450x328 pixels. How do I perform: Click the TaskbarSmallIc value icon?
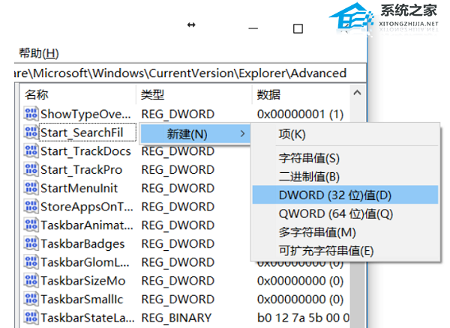coord(31,300)
